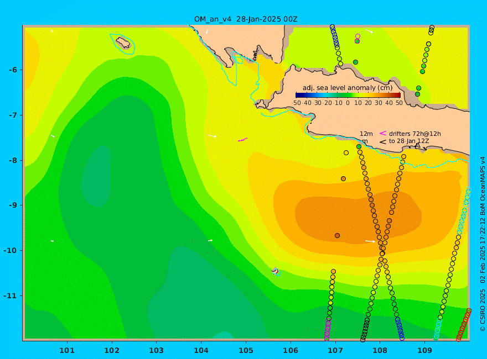Click the magenta circle cluster at the bottom near 107E
Screen dimensions: 487x359
[328, 329]
